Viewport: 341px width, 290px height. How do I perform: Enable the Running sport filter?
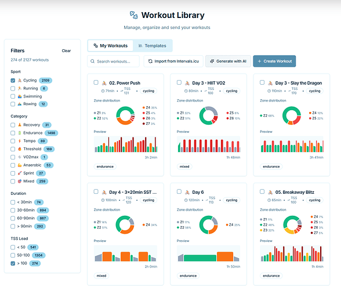(x=13, y=88)
